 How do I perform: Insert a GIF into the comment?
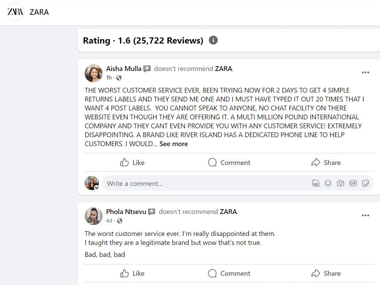point(353,183)
